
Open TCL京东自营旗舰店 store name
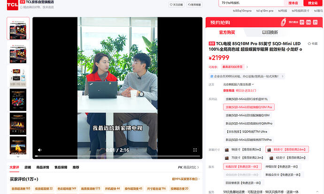pos(40,2)
